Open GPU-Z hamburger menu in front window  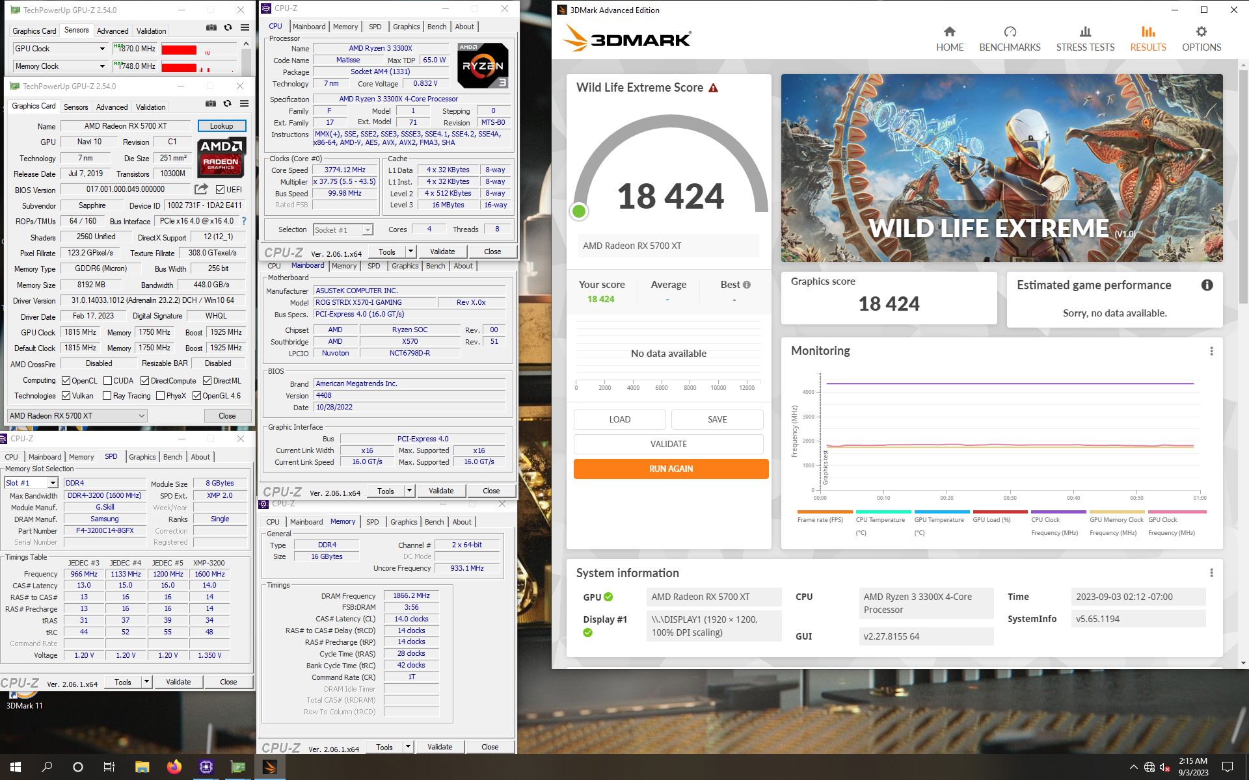(244, 103)
